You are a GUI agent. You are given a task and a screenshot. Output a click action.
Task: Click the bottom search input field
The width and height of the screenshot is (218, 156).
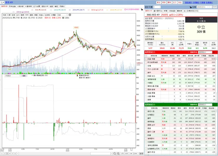point(101,154)
